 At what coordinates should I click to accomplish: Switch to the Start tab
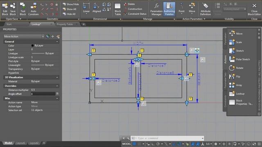click(x=9, y=24)
